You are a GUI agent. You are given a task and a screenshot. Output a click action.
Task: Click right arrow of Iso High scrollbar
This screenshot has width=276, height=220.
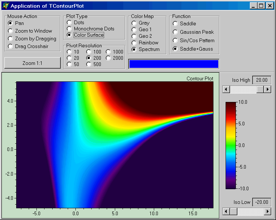click(x=268, y=89)
